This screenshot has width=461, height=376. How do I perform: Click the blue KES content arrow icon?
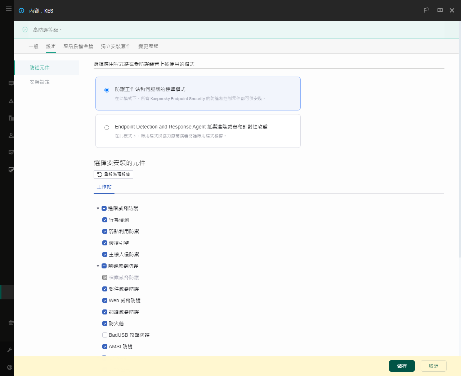pyautogui.click(x=22, y=11)
